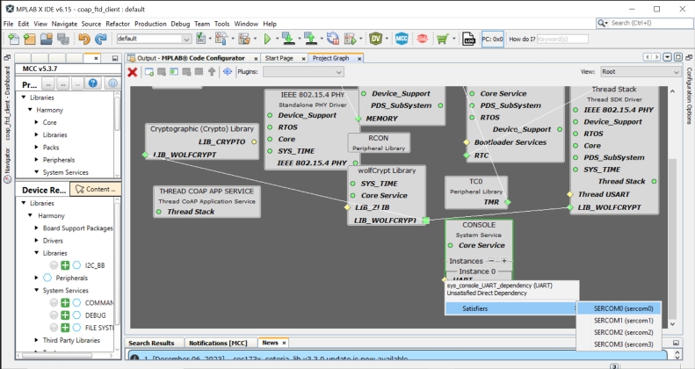Click green plus icon next to FILE SYSTEM

[x=65, y=328]
